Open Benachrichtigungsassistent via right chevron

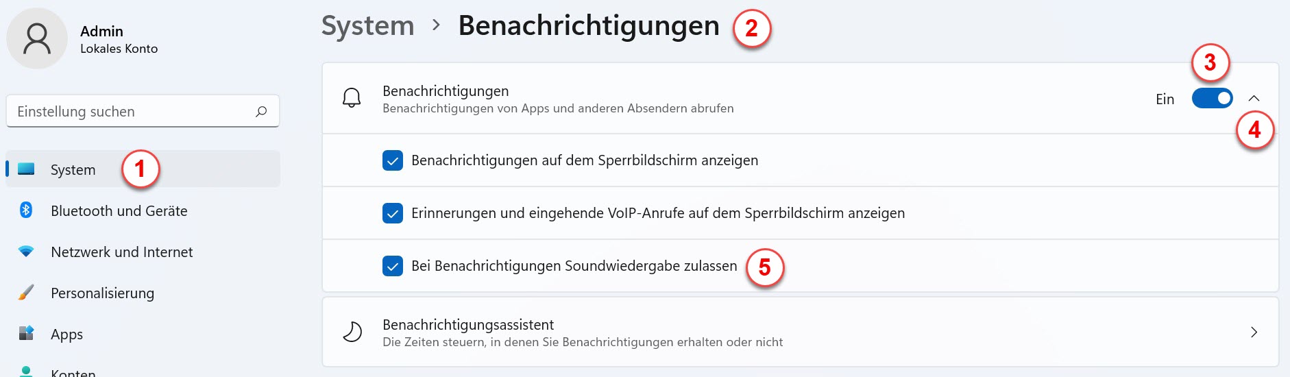(1254, 332)
